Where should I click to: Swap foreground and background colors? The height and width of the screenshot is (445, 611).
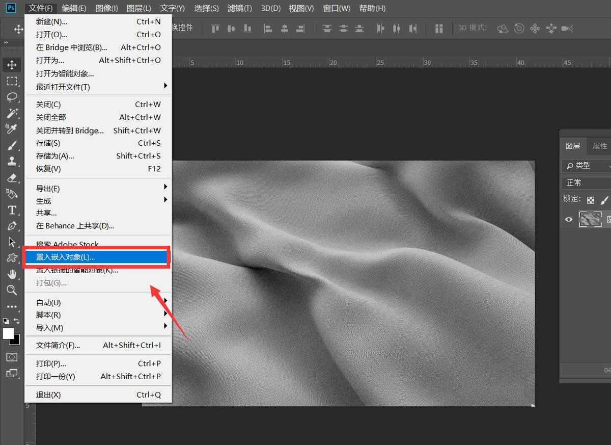pyautogui.click(x=17, y=321)
